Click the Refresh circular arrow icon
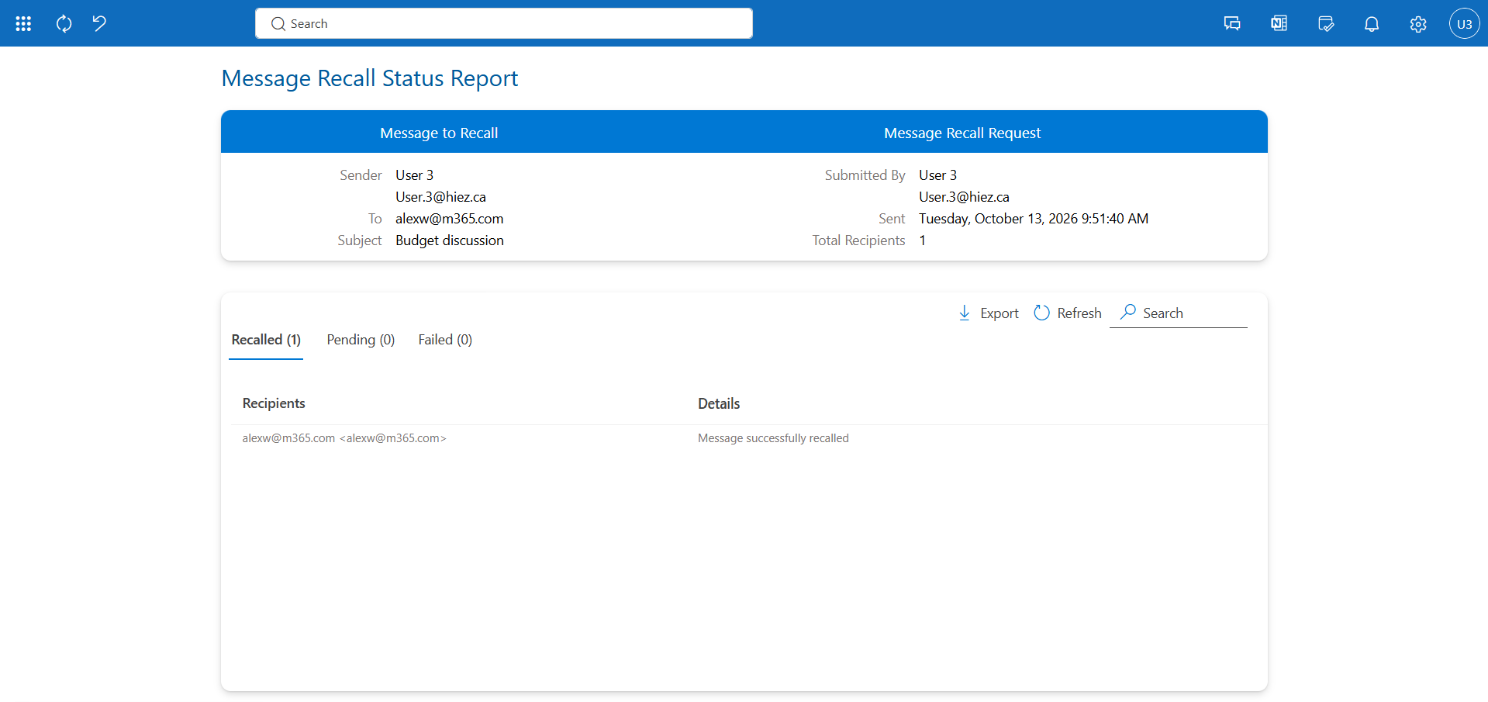Viewport: 1488px width, 702px height. (1041, 313)
